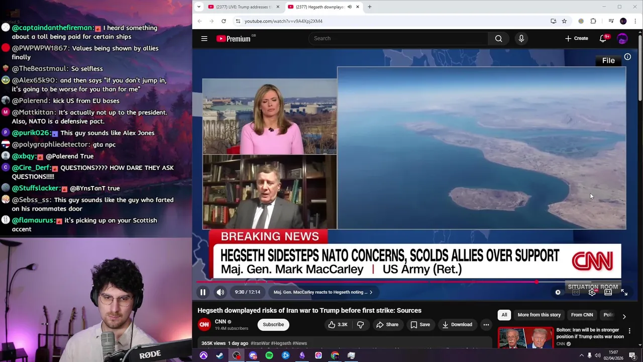Like the video (3.3K)

click(338, 325)
